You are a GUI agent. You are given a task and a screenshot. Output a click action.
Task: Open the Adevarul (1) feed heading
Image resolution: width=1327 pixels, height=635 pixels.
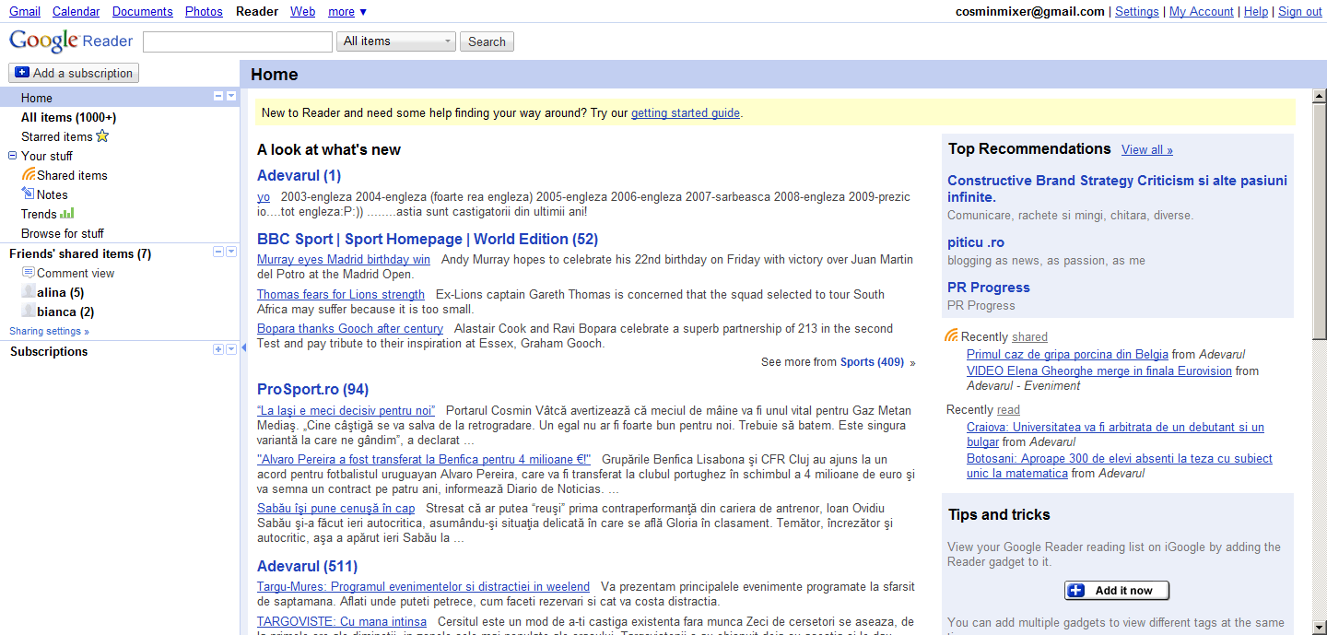pos(299,175)
